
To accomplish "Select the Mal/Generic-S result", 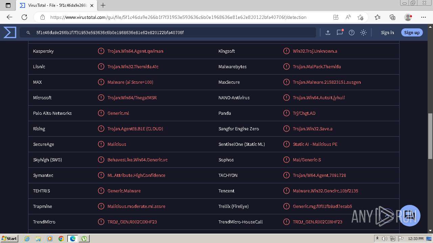I will 307,160.
